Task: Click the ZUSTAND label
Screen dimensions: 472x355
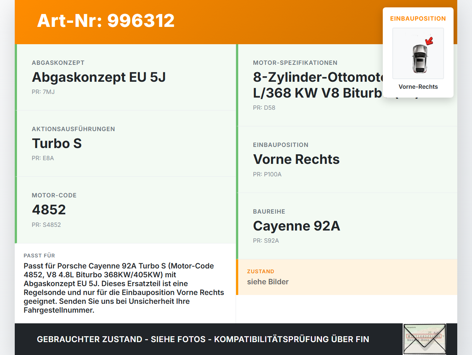Action: tap(261, 271)
